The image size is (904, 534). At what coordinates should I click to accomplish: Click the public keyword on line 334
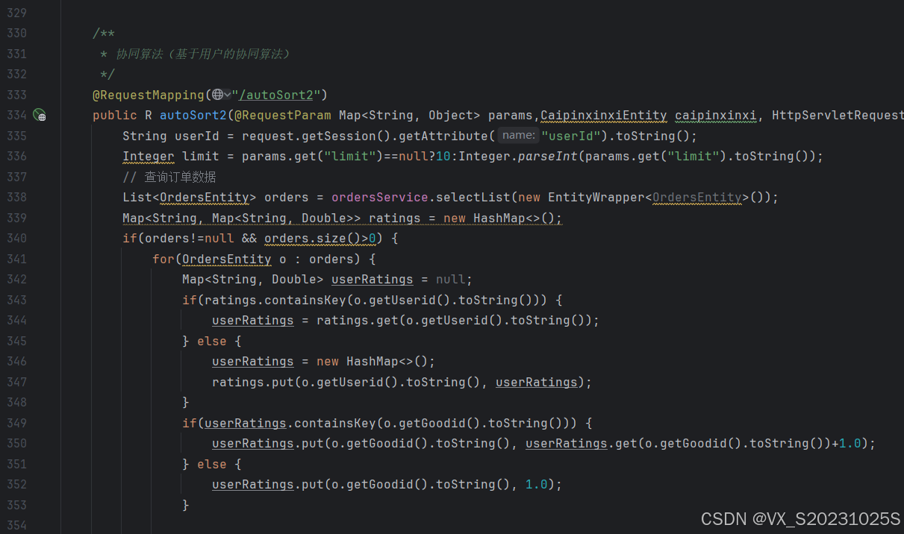click(x=115, y=115)
